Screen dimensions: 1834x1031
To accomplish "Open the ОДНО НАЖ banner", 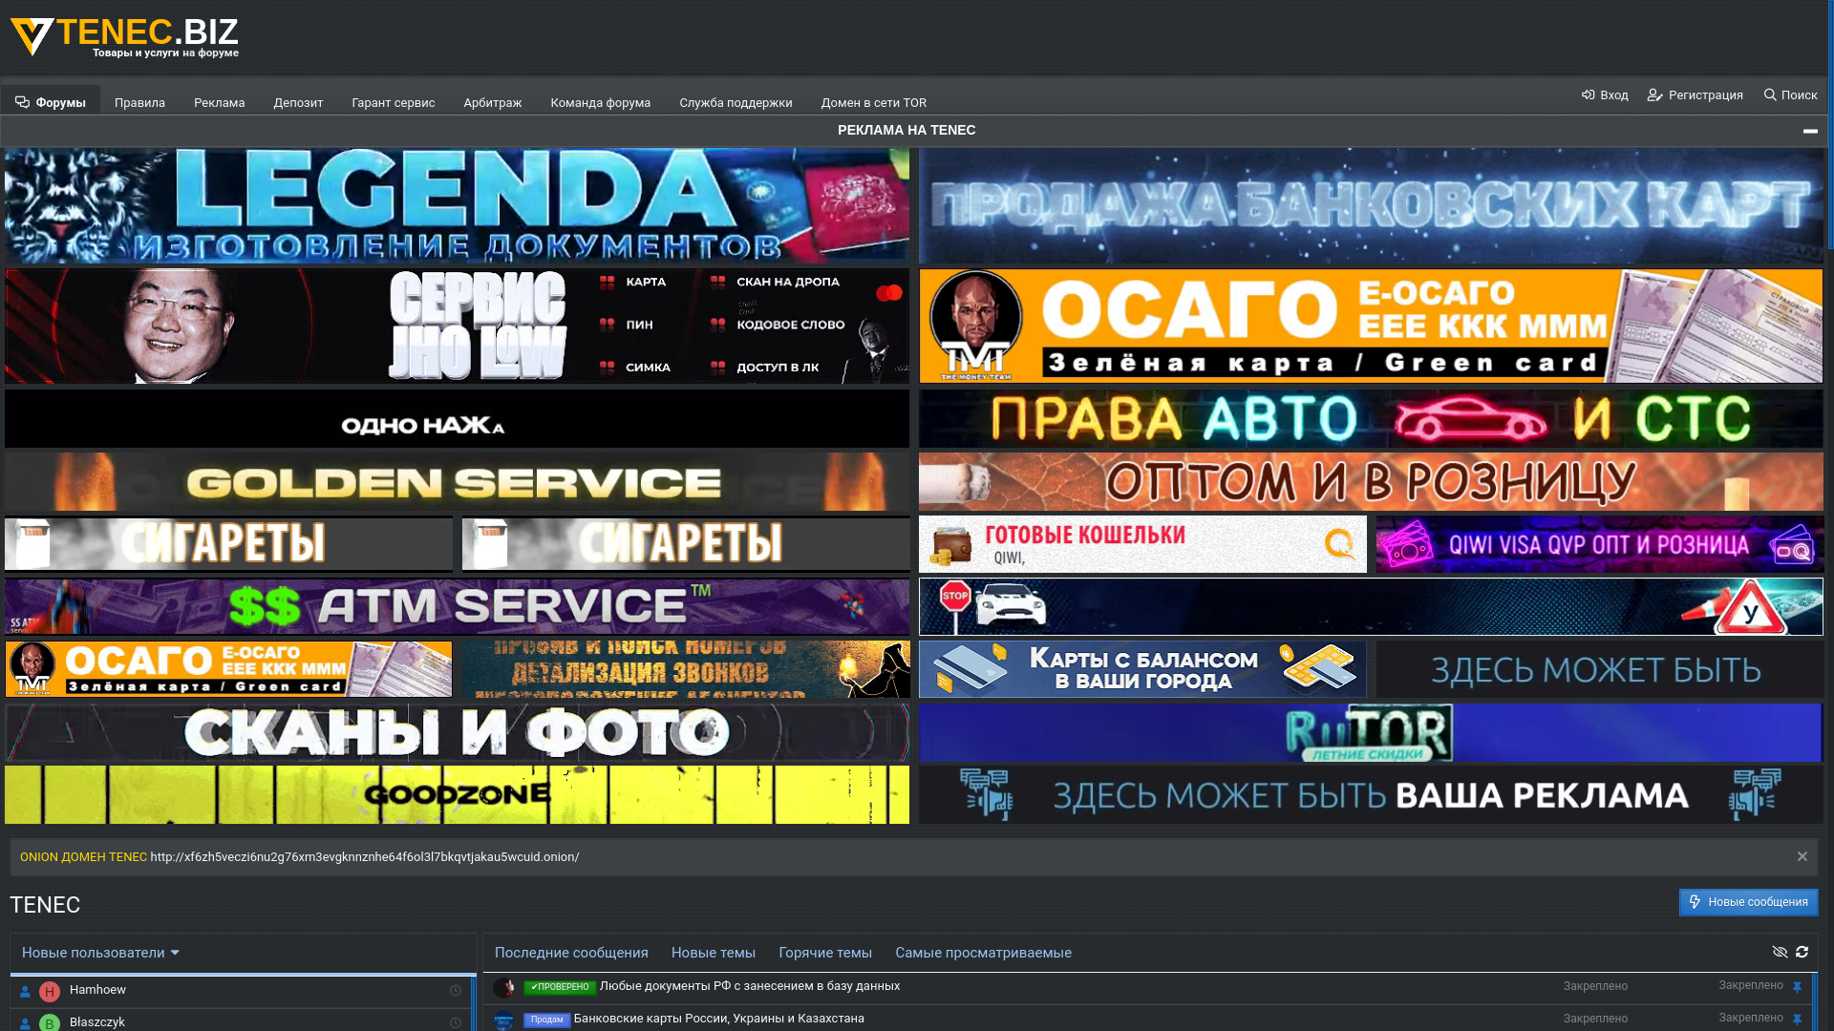I will [x=457, y=418].
